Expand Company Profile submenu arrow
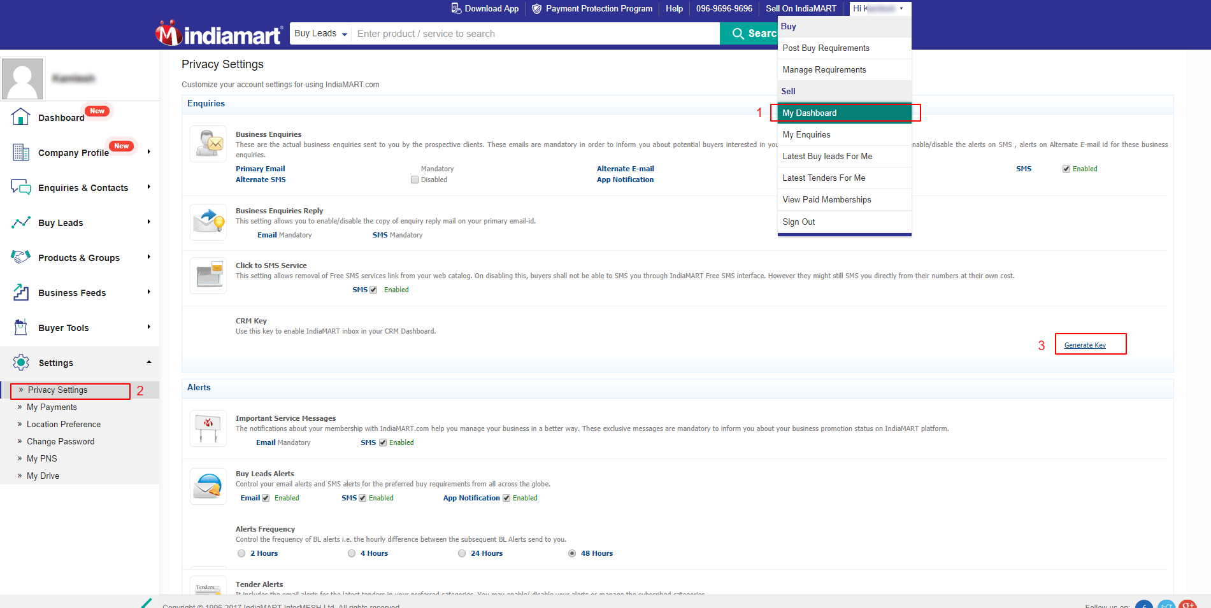Image resolution: width=1211 pixels, height=608 pixels. point(149,152)
